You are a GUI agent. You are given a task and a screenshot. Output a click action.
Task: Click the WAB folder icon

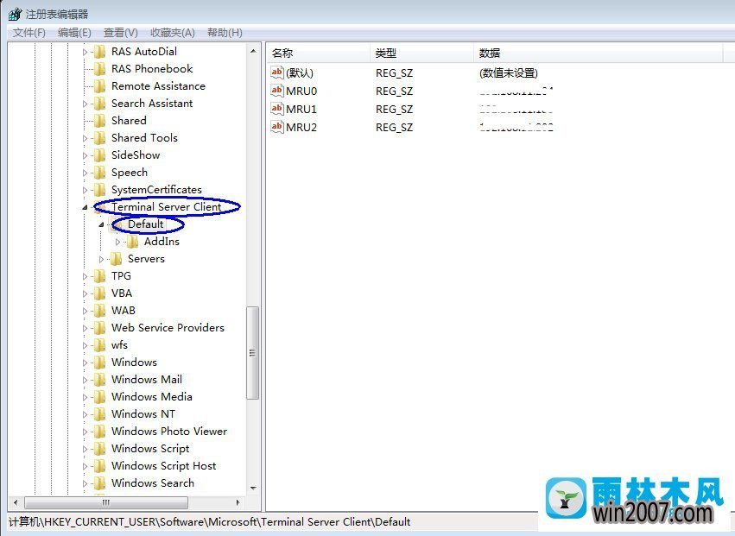(x=100, y=311)
